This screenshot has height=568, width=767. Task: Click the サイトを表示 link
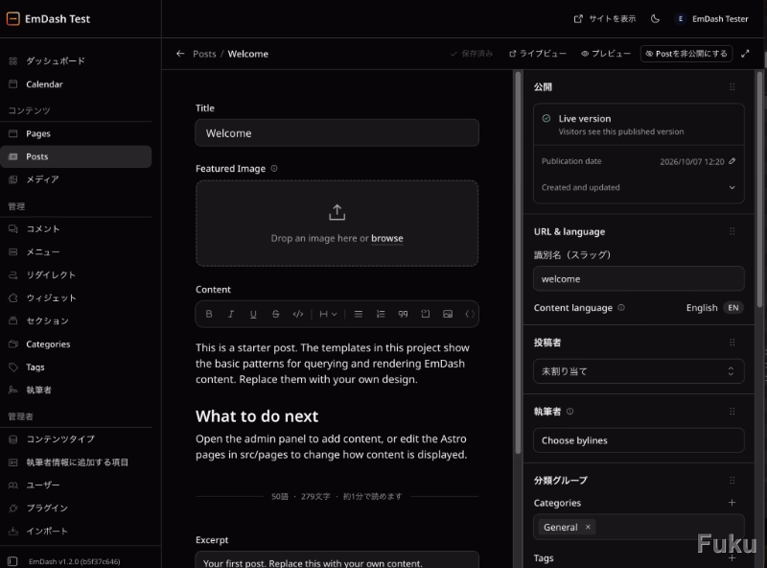pos(605,18)
